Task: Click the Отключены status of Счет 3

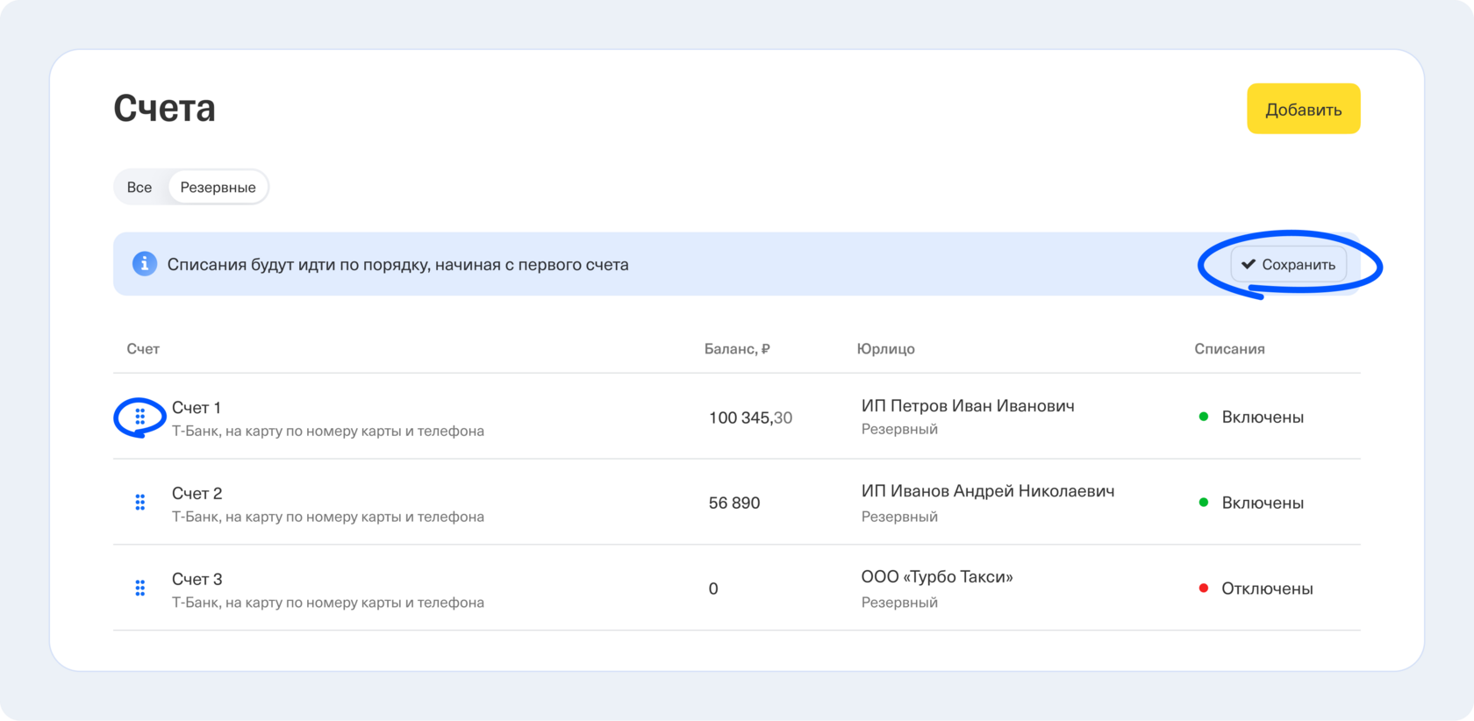Action: click(x=1267, y=589)
